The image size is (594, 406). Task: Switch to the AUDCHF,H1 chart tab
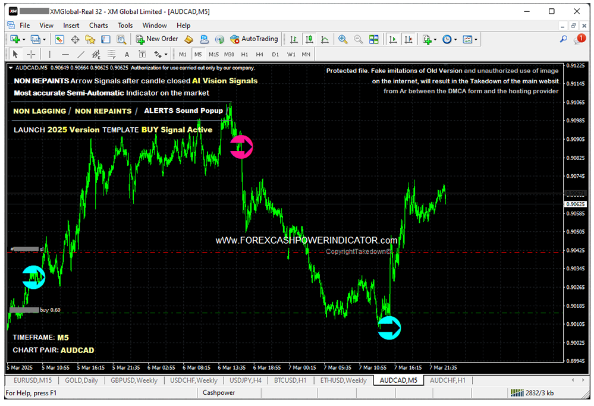[x=447, y=380]
